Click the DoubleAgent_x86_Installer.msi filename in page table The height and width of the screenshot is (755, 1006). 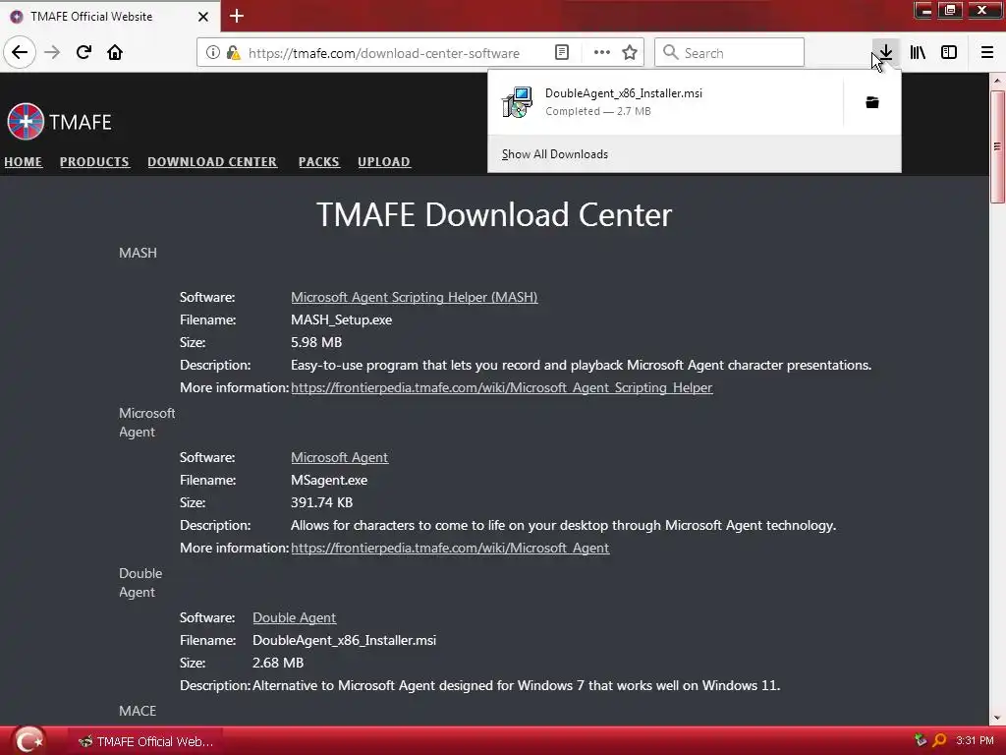(345, 640)
